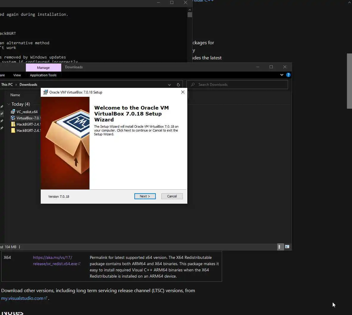The image size is (352, 315).
Task: Click Next in the VirtualBox Setup wizard
Action: [145, 196]
